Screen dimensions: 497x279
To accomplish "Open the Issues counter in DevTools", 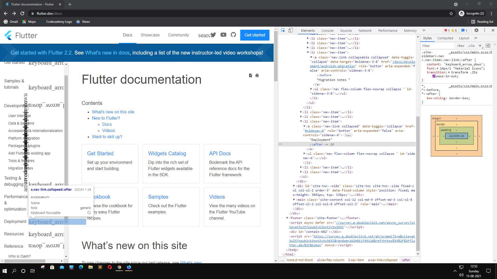I will click(464, 30).
